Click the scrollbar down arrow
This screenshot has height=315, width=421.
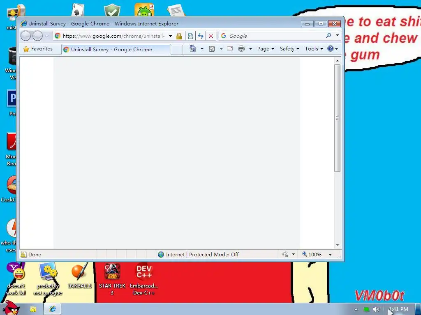coord(338,245)
